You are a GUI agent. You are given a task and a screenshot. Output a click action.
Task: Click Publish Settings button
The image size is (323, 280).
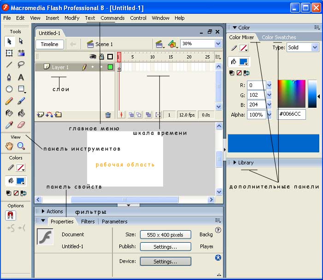(x=165, y=247)
